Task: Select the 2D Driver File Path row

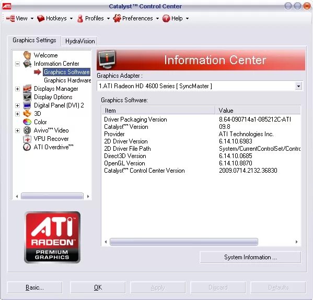Action: [201, 149]
